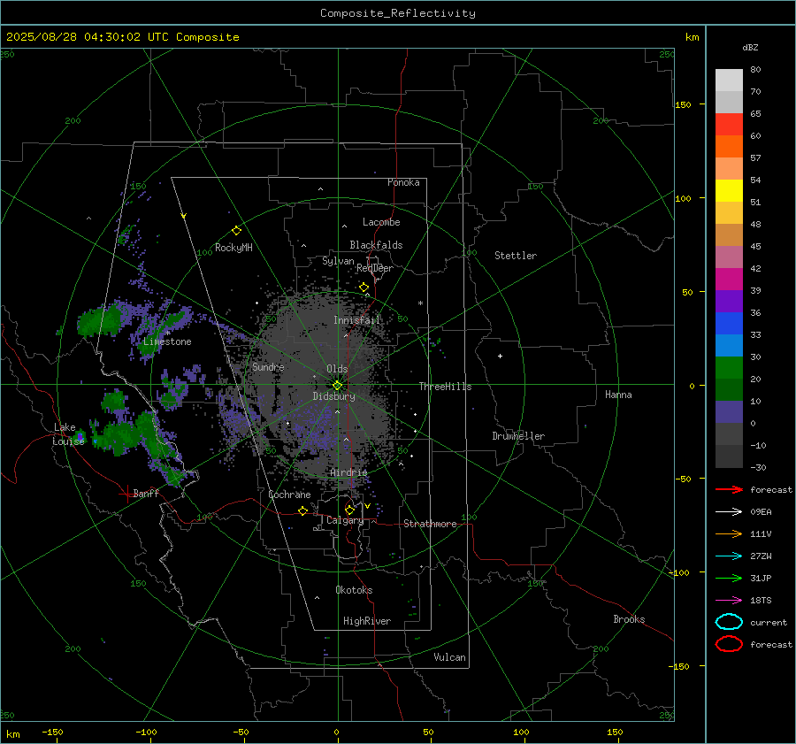Select the cyan 27ZW arrow icon
Screen dimensions: 796x744
coord(729,556)
